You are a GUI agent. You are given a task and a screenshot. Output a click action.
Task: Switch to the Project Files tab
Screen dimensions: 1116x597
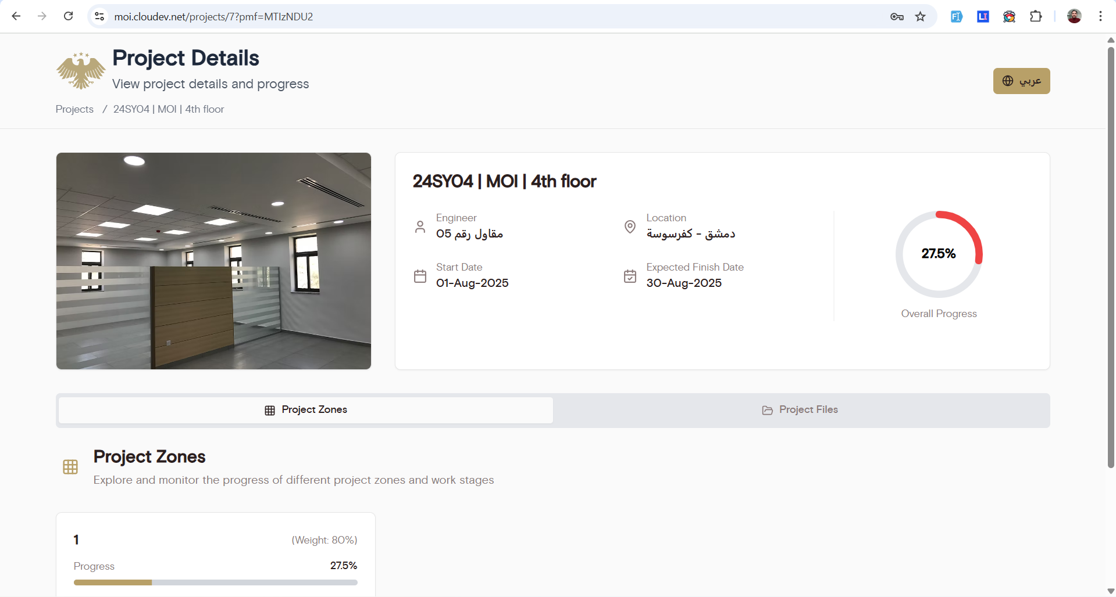[800, 410]
